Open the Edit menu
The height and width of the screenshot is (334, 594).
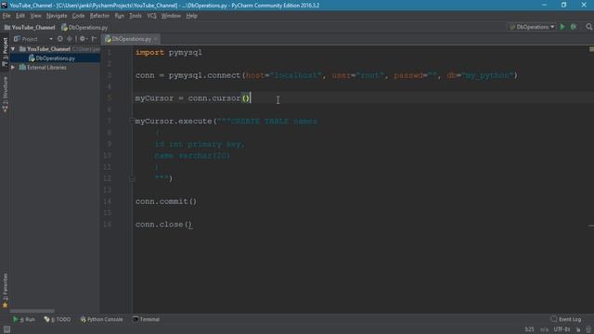click(x=20, y=16)
